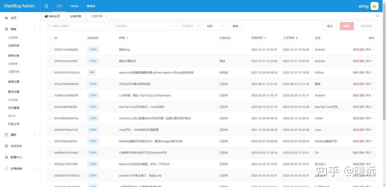Check the row for C#移除字符串 article
The width and height of the screenshot is (386, 187).
point(51,153)
